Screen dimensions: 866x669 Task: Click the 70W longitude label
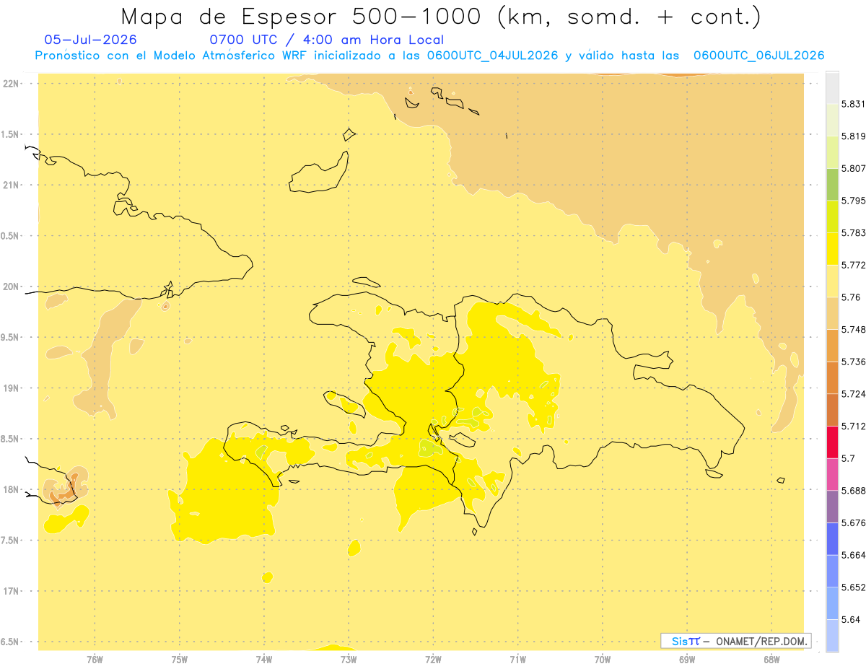pyautogui.click(x=603, y=659)
